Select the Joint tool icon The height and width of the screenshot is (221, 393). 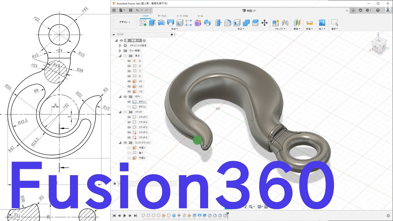[285, 23]
